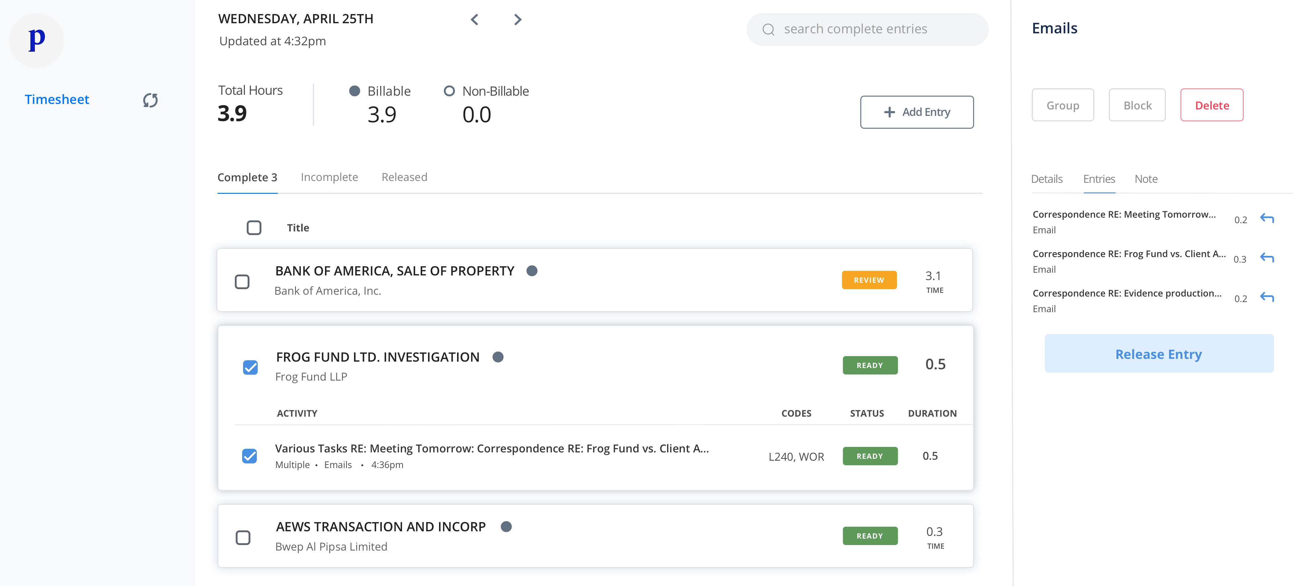Undo the Meeting Tomorrow correspondence entry arrow
The width and height of the screenshot is (1307, 586).
[1267, 219]
